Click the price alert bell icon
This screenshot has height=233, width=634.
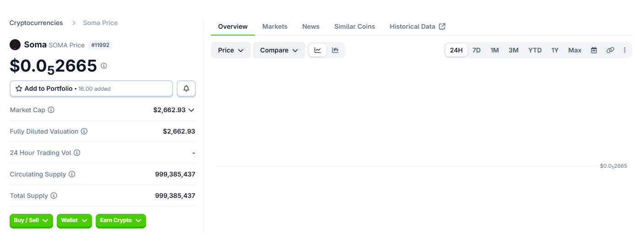(186, 88)
